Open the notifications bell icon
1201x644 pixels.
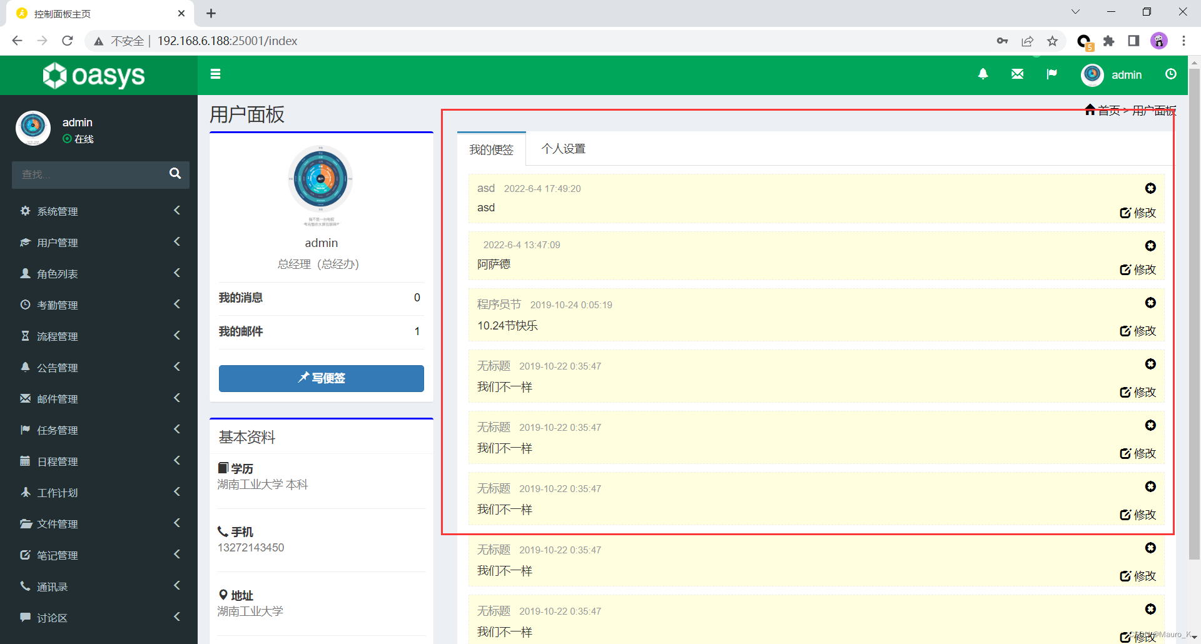click(983, 74)
